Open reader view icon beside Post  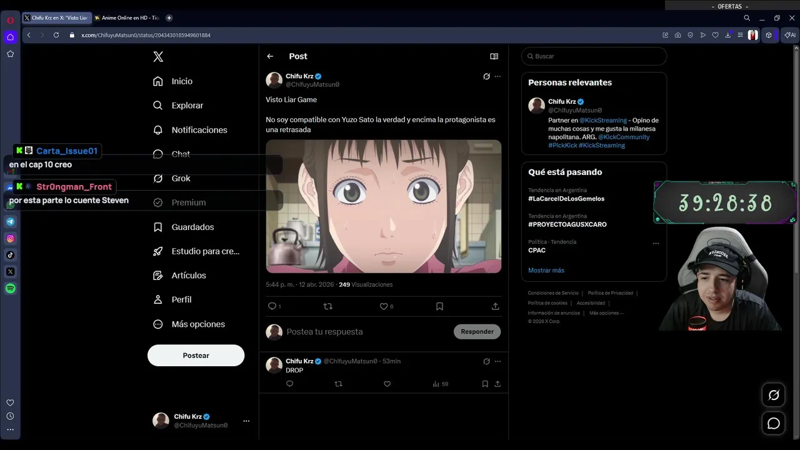494,56
